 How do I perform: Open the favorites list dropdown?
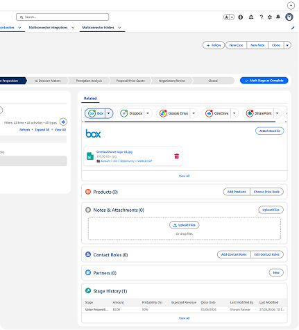pyautogui.click(x=232, y=17)
